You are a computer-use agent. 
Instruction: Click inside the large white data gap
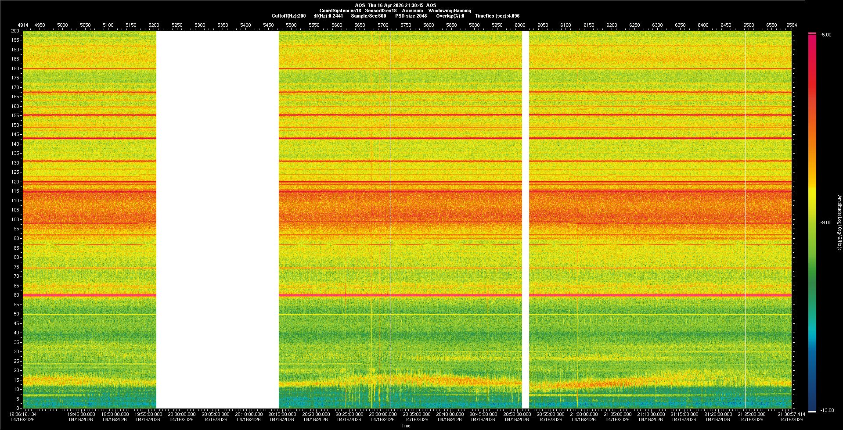[217, 219]
